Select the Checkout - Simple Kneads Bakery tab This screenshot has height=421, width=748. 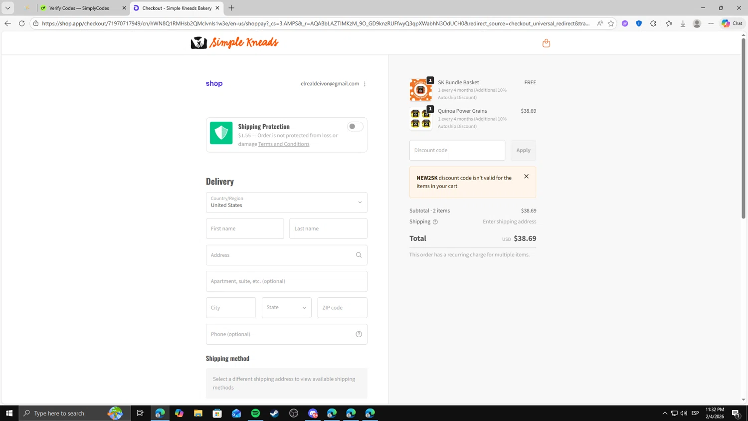click(177, 8)
